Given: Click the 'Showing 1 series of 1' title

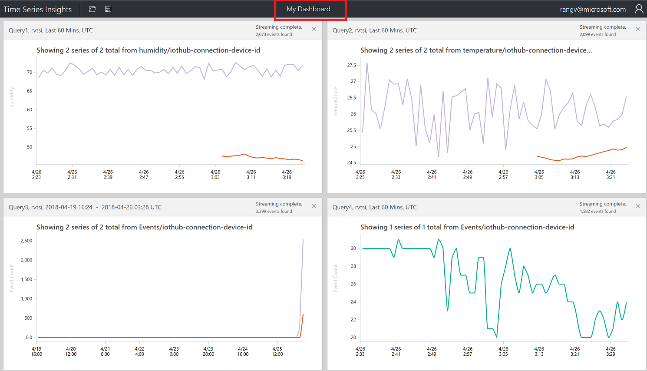Looking at the screenshot, I should click(467, 227).
